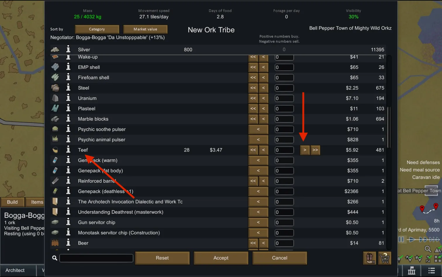Viewport: 442px width, 277px height.
Task: Click the shopping cart question mark icon
Action: point(385,258)
